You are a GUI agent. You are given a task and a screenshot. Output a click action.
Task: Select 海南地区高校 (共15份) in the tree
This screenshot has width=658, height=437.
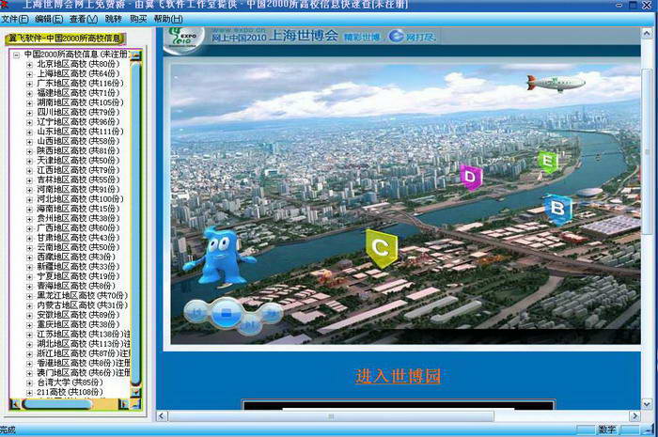(78, 209)
